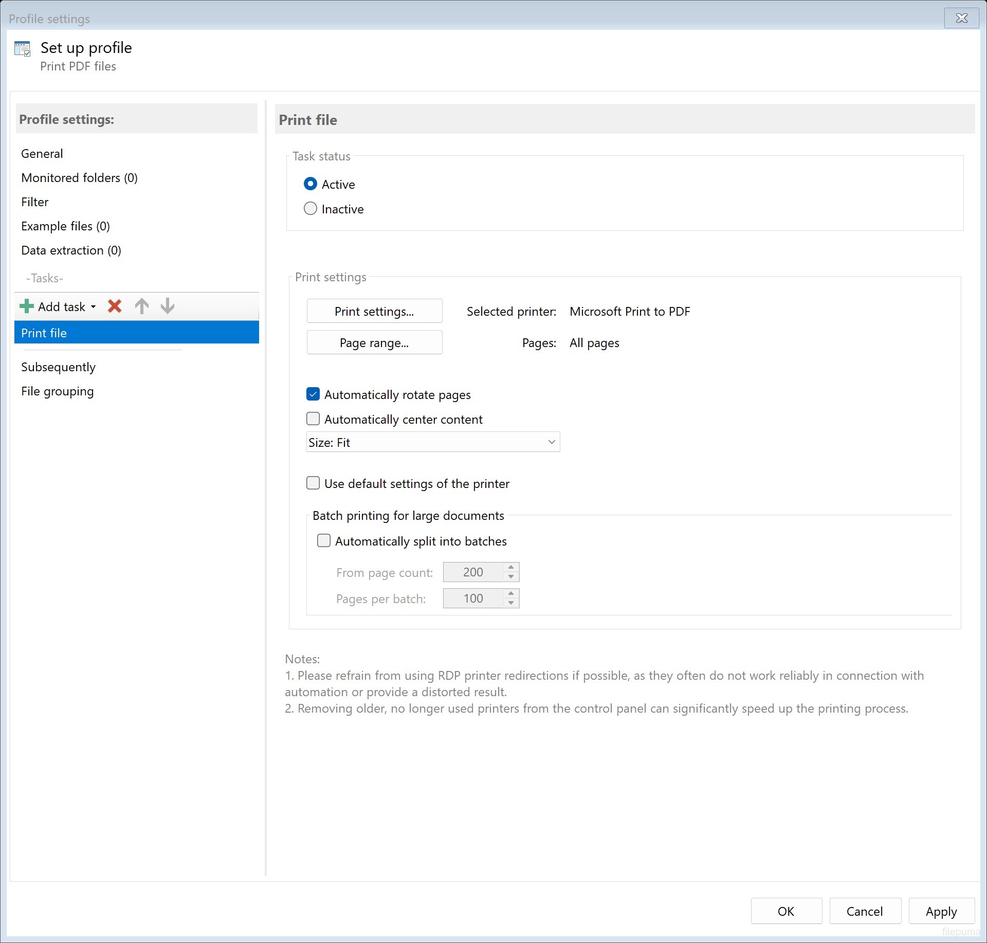Uncheck Automatically rotate pages
987x943 pixels.
[313, 394]
